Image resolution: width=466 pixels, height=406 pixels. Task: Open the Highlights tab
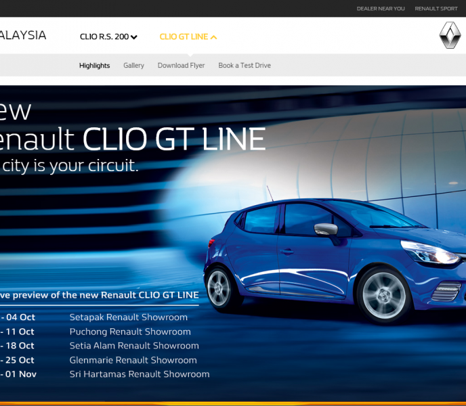(x=95, y=66)
